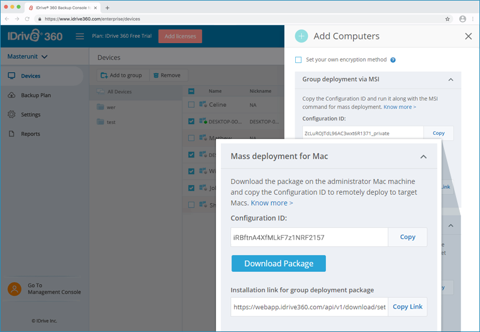This screenshot has height=332, width=480.
Task: Open Reports in sidebar
Action: [31, 134]
